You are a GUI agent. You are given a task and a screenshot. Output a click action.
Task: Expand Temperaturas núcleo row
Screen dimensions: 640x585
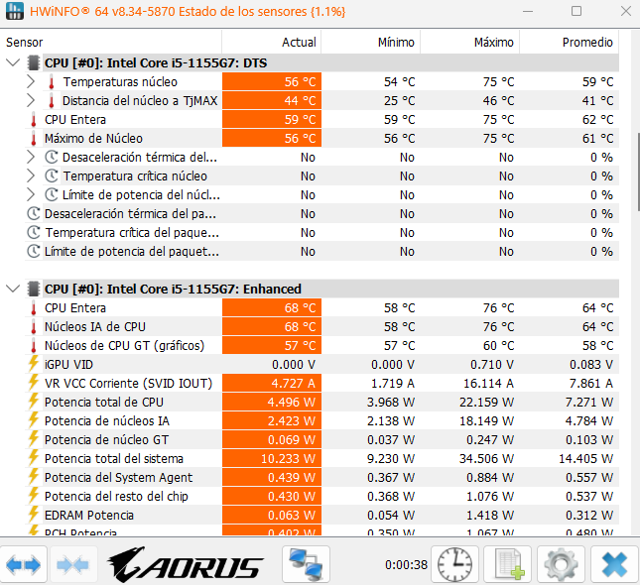(x=31, y=81)
